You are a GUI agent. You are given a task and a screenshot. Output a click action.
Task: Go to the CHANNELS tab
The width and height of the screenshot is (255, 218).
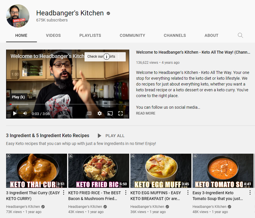[175, 35]
